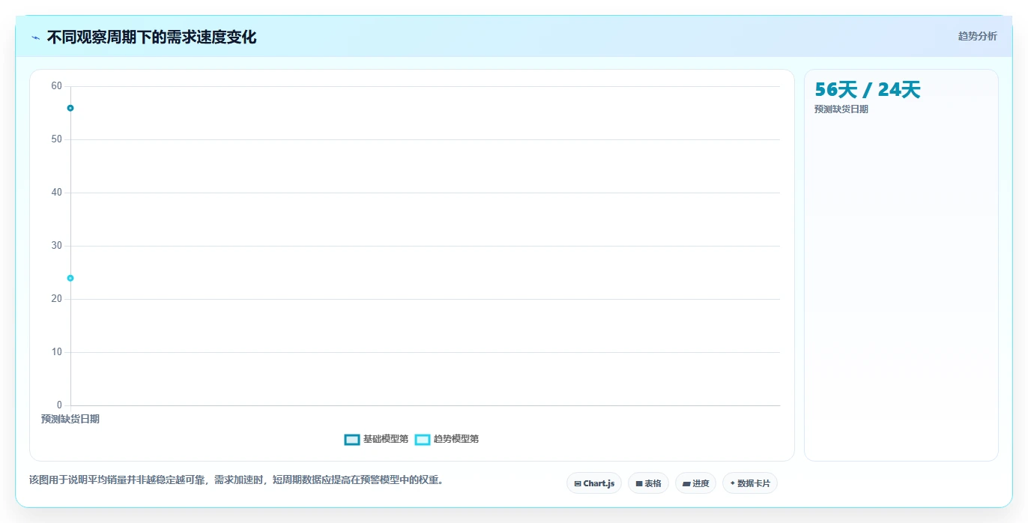Click the y-axis label 50
1028x523 pixels.
(x=57, y=139)
